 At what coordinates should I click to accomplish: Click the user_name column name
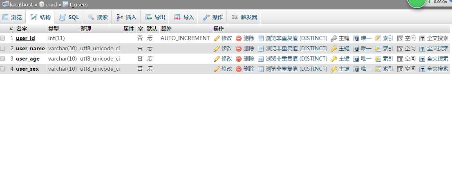pos(30,49)
